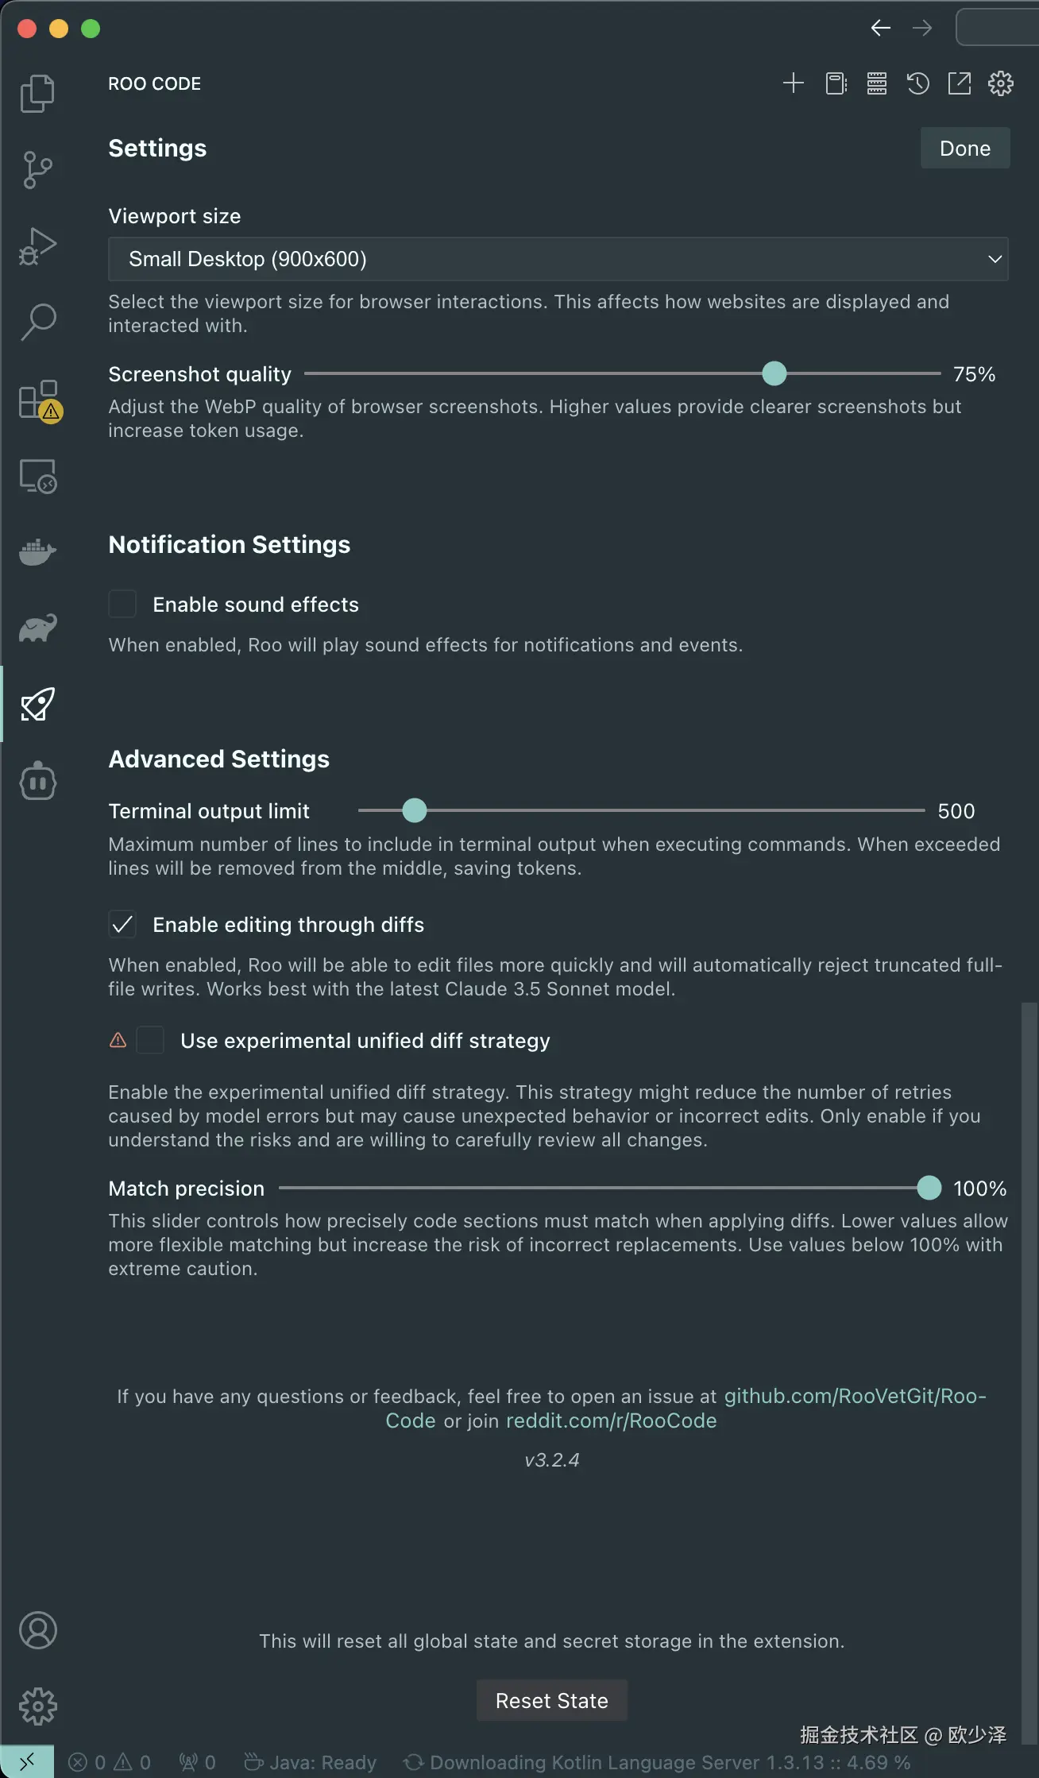
Task: Open the Gradle elephant view
Action: click(x=37, y=628)
